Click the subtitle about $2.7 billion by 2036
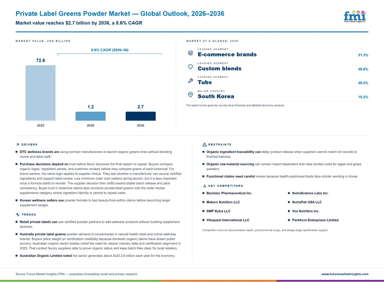384x282 pixels. pos(79,23)
